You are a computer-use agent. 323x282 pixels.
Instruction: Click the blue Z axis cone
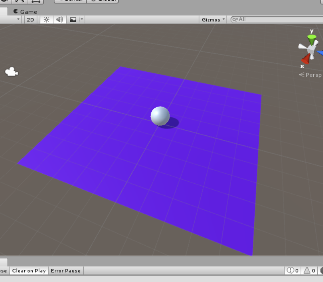point(320,53)
